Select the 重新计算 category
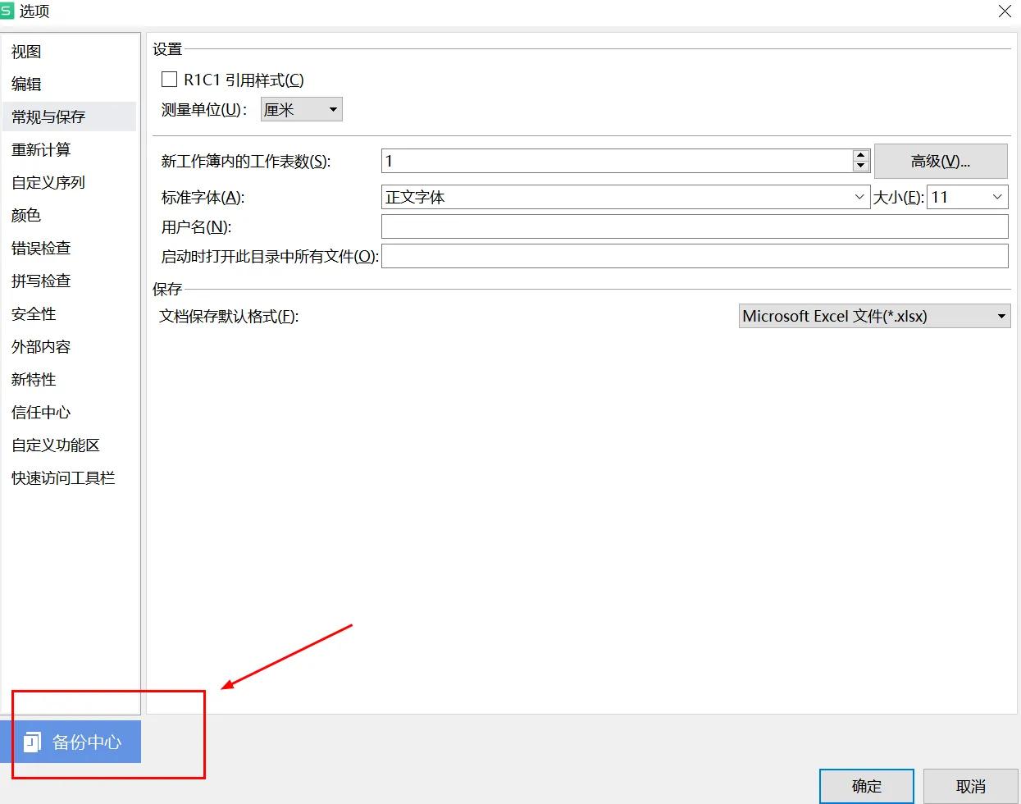The image size is (1021, 804). coord(70,149)
